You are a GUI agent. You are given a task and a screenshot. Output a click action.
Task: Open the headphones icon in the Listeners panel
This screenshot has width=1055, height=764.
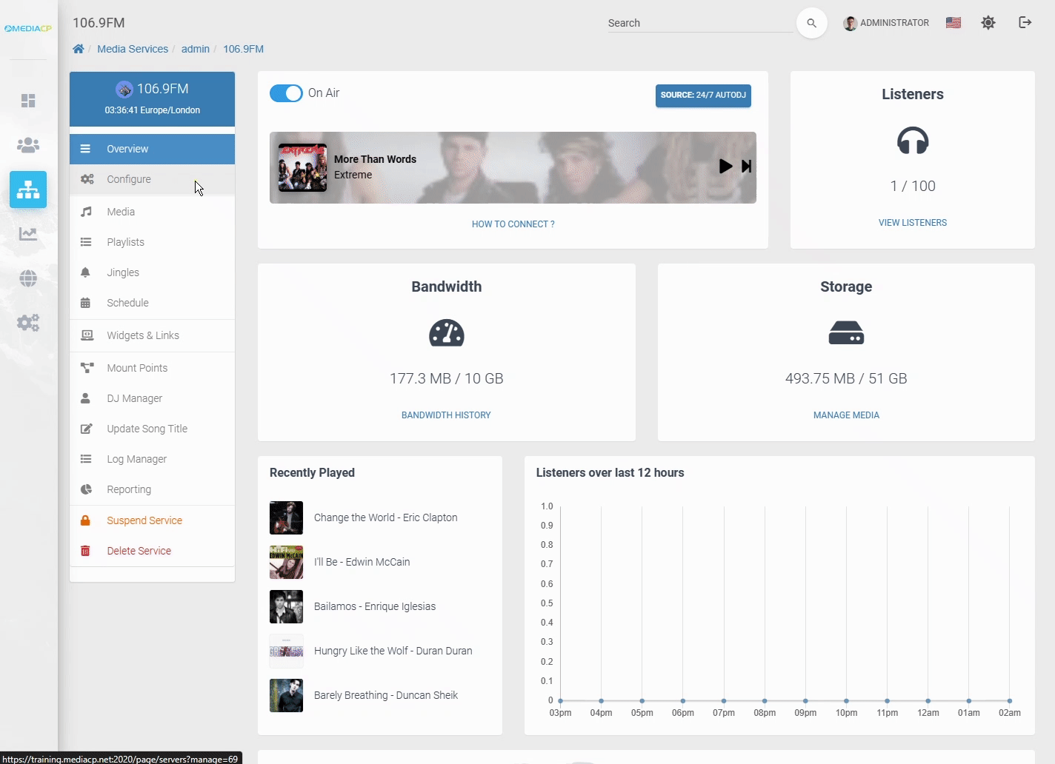[x=913, y=141]
